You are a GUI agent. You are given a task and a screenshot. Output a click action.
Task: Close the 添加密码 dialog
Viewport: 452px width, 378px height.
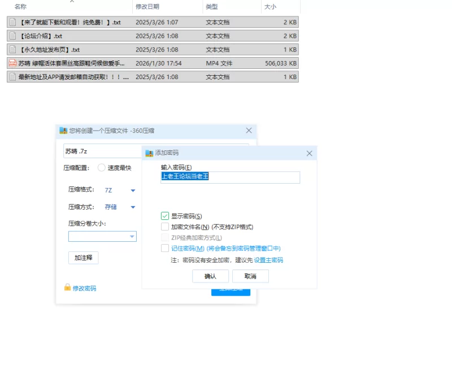point(309,153)
